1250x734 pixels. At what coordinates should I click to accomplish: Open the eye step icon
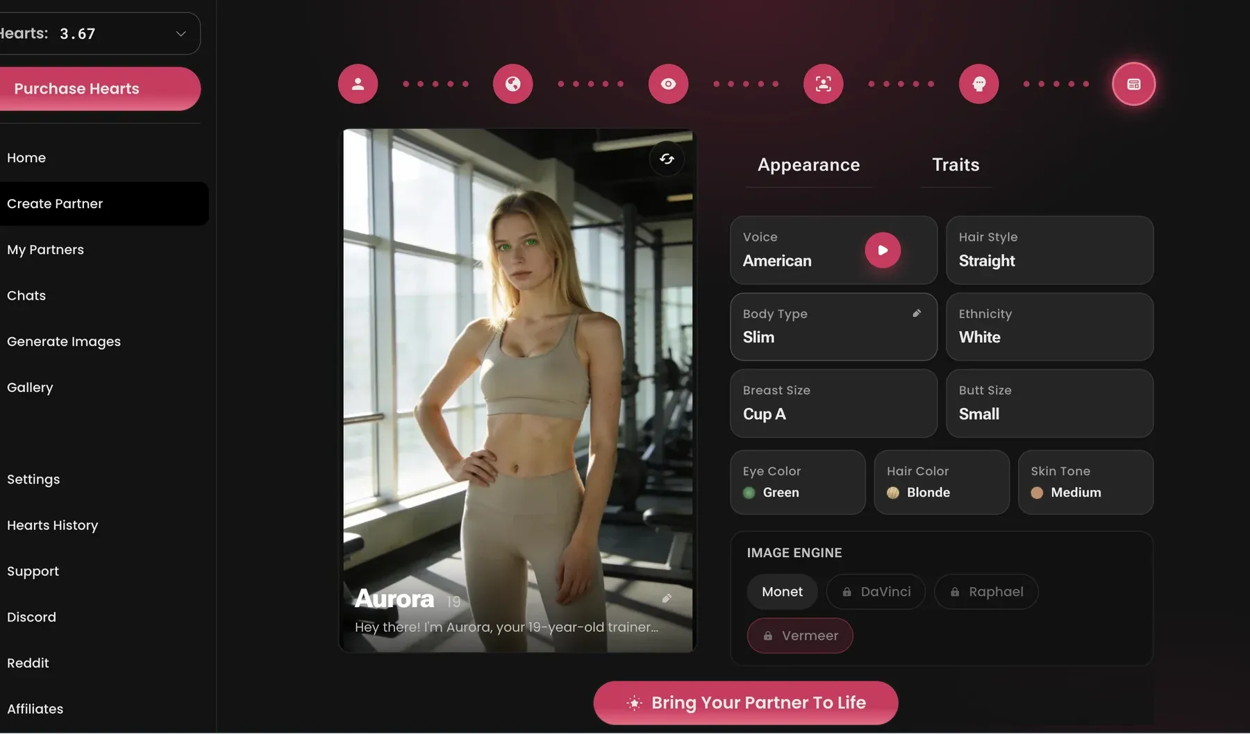click(668, 84)
